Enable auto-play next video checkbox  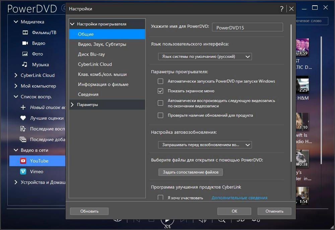[x=160, y=103]
